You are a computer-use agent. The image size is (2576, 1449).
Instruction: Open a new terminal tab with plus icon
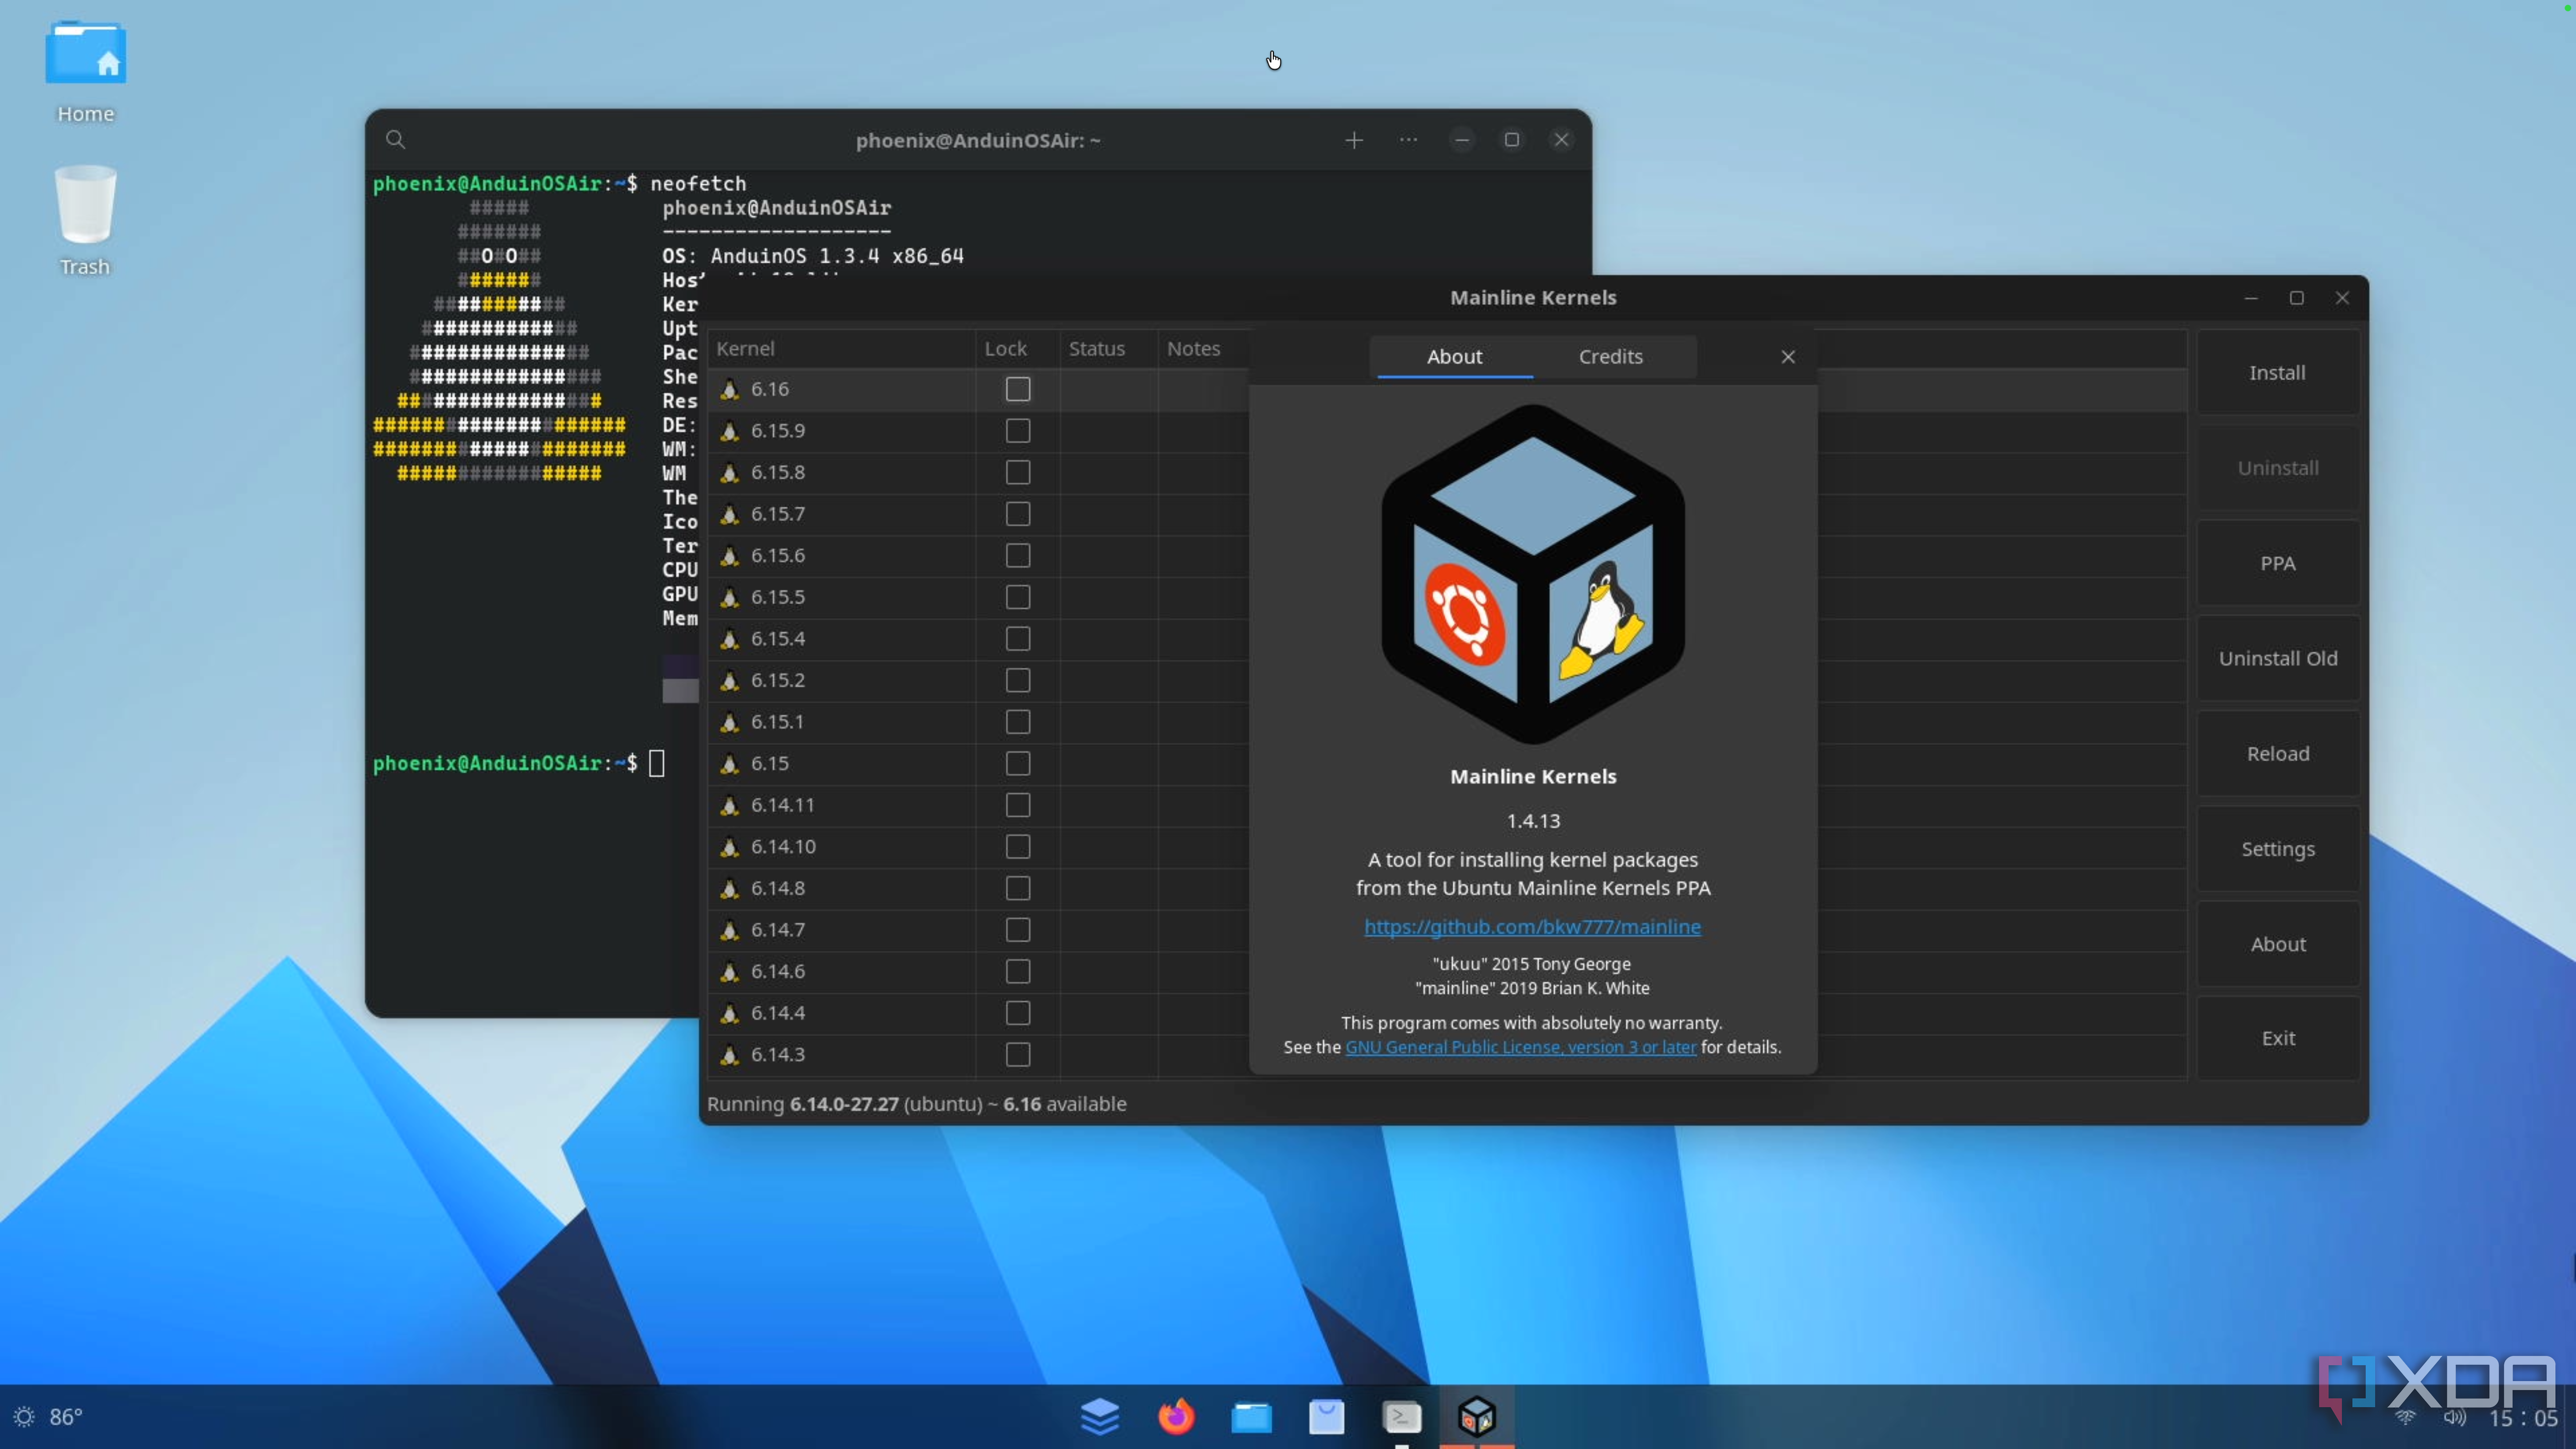click(1353, 140)
